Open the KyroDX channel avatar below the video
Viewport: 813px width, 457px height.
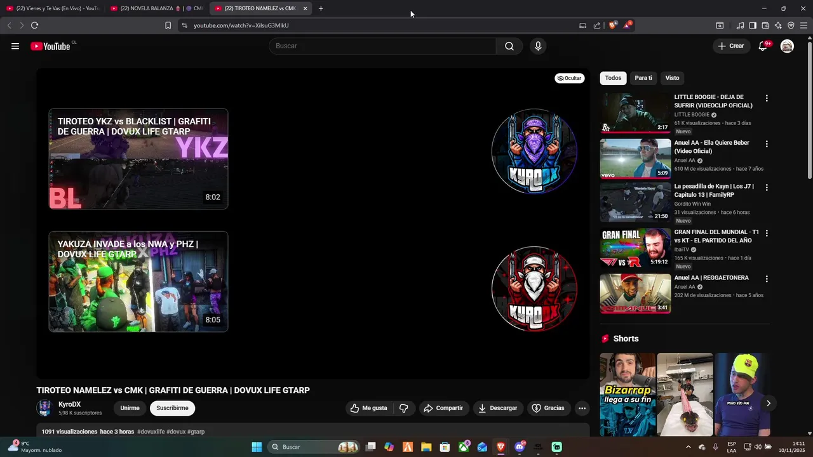(44, 408)
